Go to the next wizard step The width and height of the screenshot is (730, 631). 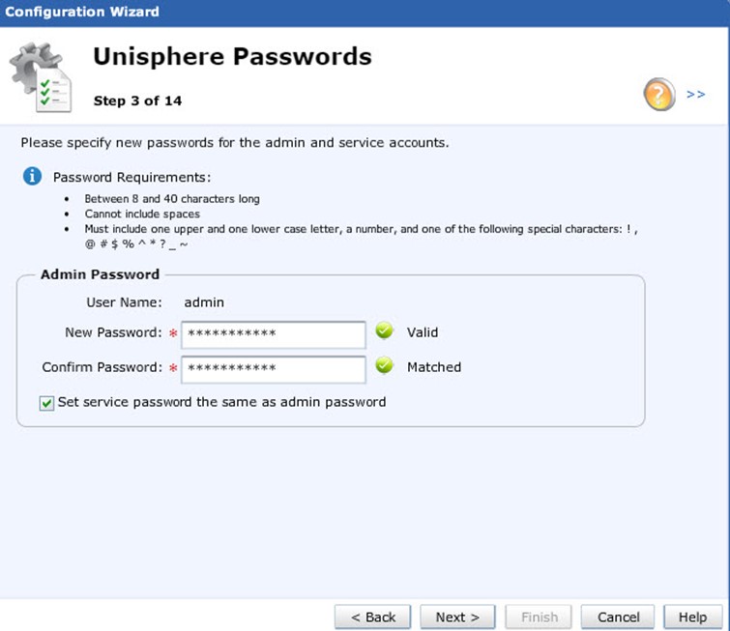pos(457,617)
